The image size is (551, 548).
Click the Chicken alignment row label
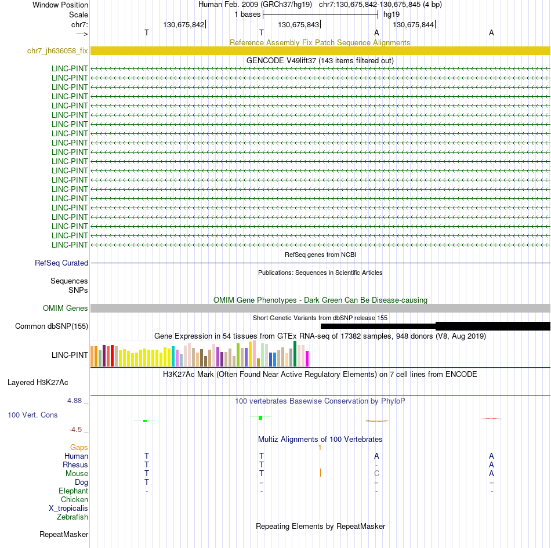pyautogui.click(x=74, y=499)
